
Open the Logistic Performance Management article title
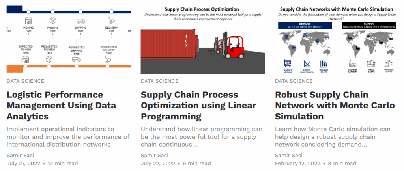coord(55,106)
